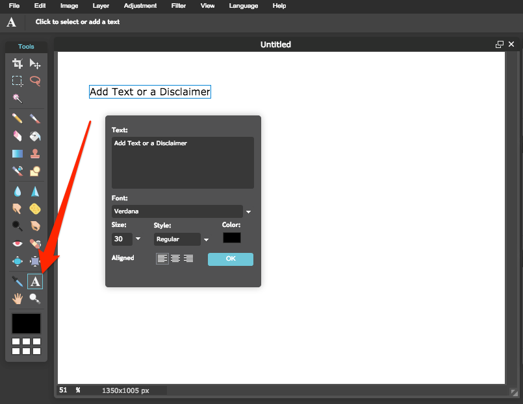
Task: Maximize the Untitled document window
Action: click(500, 44)
